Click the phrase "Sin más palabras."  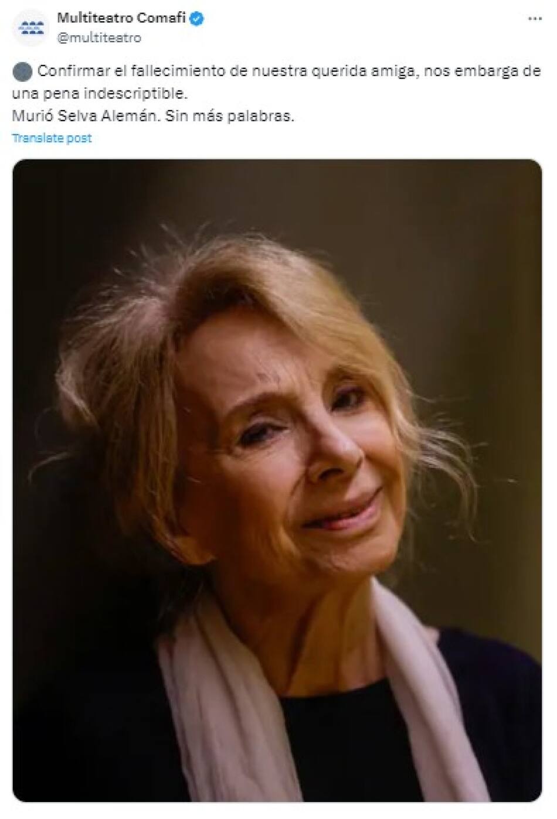click(x=230, y=116)
